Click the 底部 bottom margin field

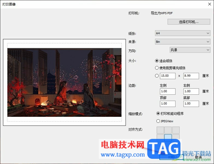[x=191, y=104]
